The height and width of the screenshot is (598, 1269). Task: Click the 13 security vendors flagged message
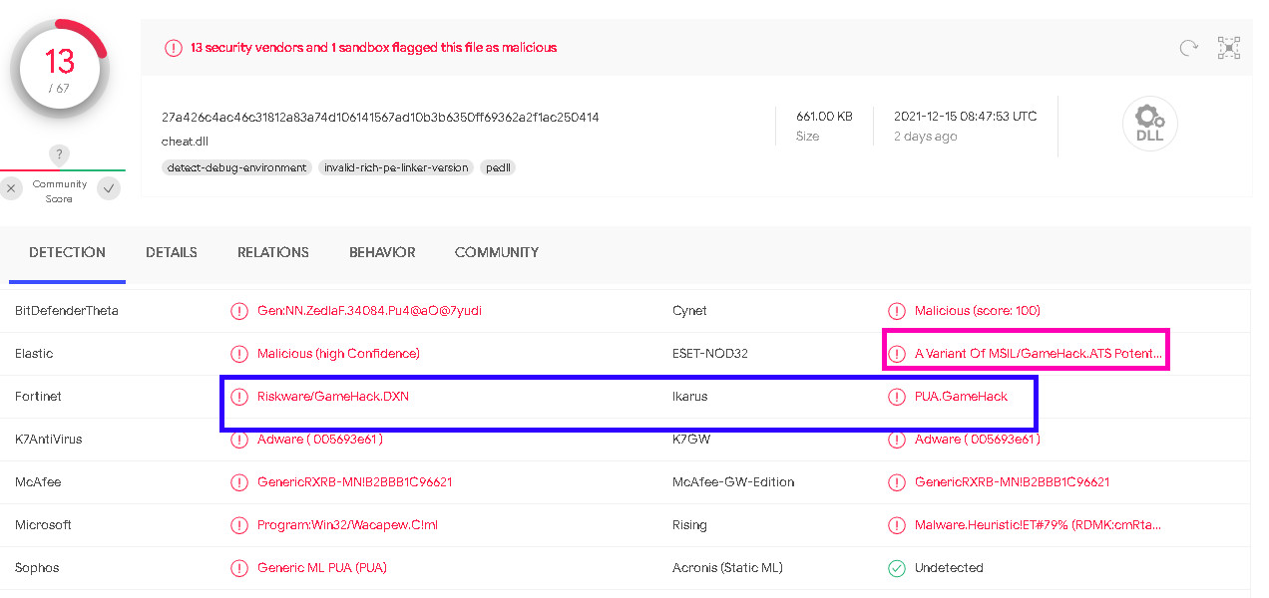[374, 48]
